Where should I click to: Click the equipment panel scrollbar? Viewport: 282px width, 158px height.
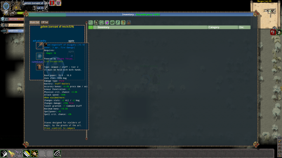(86, 81)
